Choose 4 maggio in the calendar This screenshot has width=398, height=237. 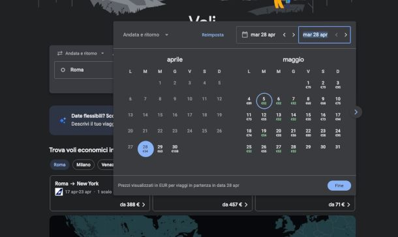pos(249,100)
